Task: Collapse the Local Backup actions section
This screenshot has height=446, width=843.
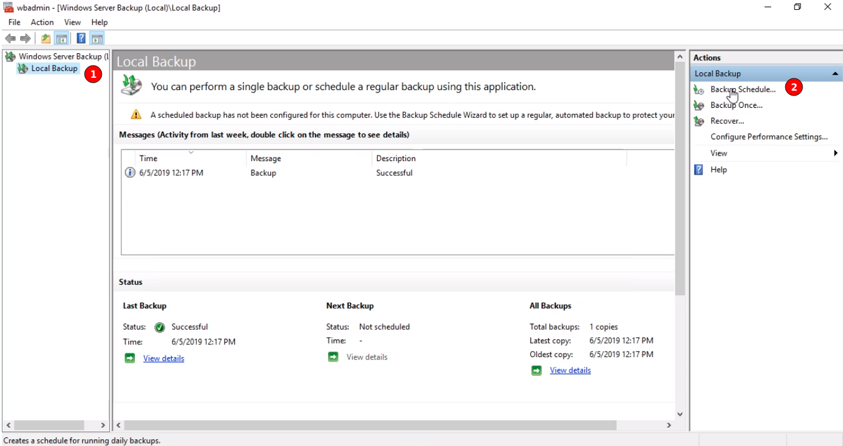Action: 834,74
